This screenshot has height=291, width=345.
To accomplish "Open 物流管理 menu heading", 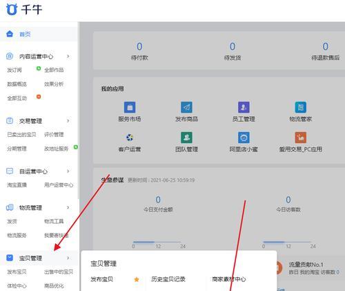I will (x=30, y=208).
